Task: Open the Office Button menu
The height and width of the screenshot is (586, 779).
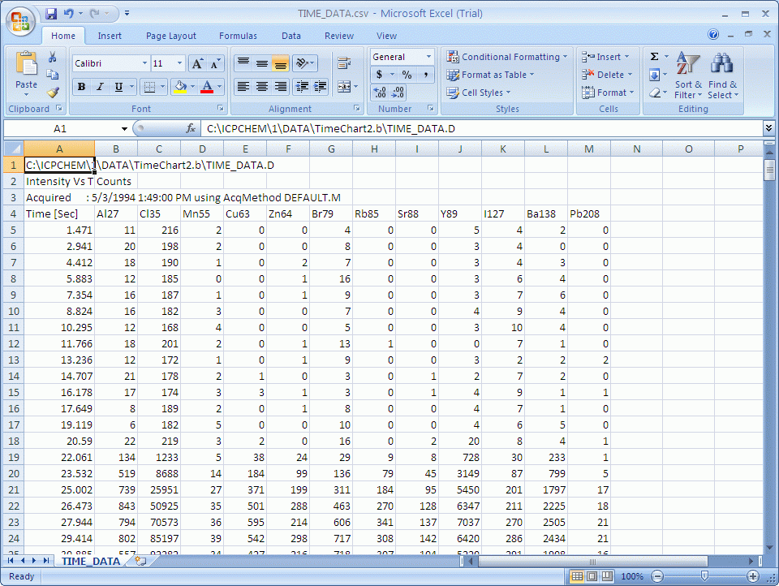Action: click(x=20, y=21)
